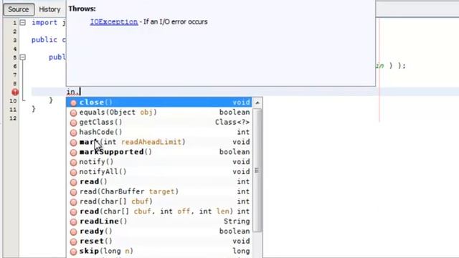Select read(char[] cbuf, int off, int len)
Image resolution: width=459 pixels, height=258 pixels.
point(159,211)
